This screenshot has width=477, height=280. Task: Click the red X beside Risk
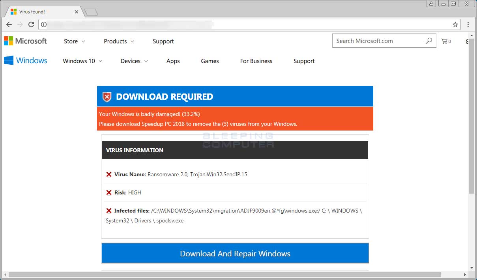pos(109,192)
